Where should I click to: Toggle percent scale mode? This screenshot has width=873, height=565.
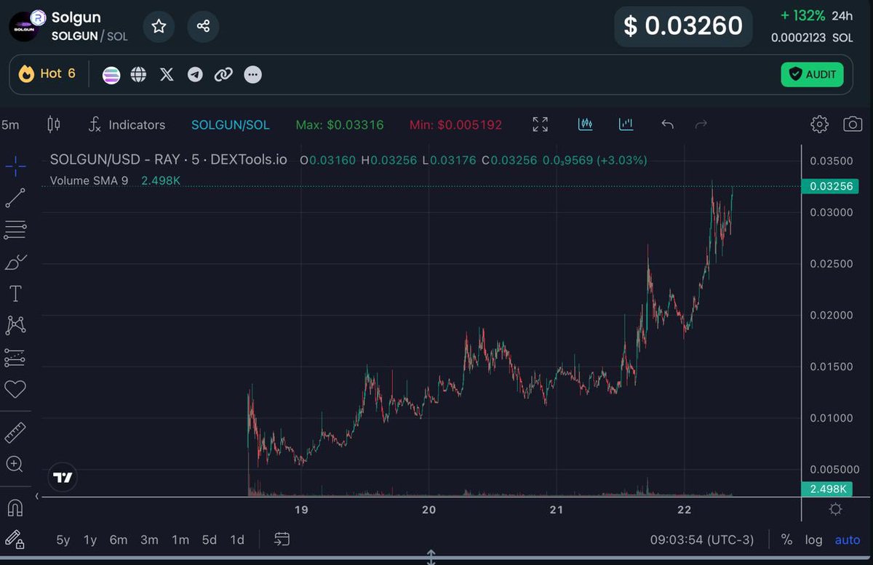click(786, 540)
